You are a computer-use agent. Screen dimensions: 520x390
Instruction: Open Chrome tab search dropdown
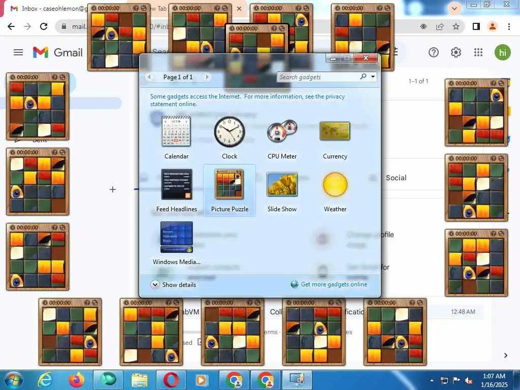click(454, 9)
